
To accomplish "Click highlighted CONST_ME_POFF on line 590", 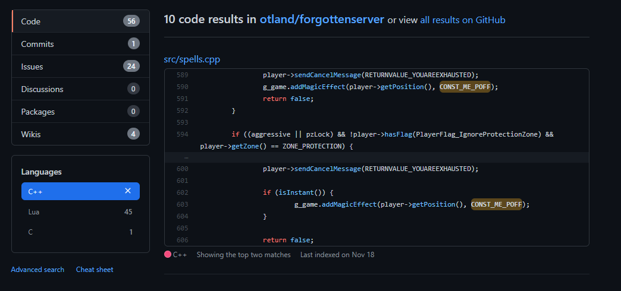I will click(x=465, y=87).
